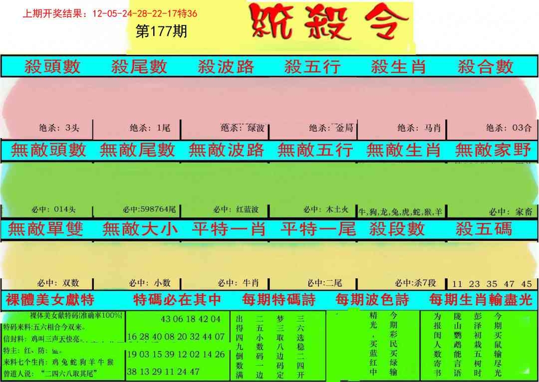This screenshot has height=382, width=539.
Task: Click the 無敵大小 header
Action: 140,229
